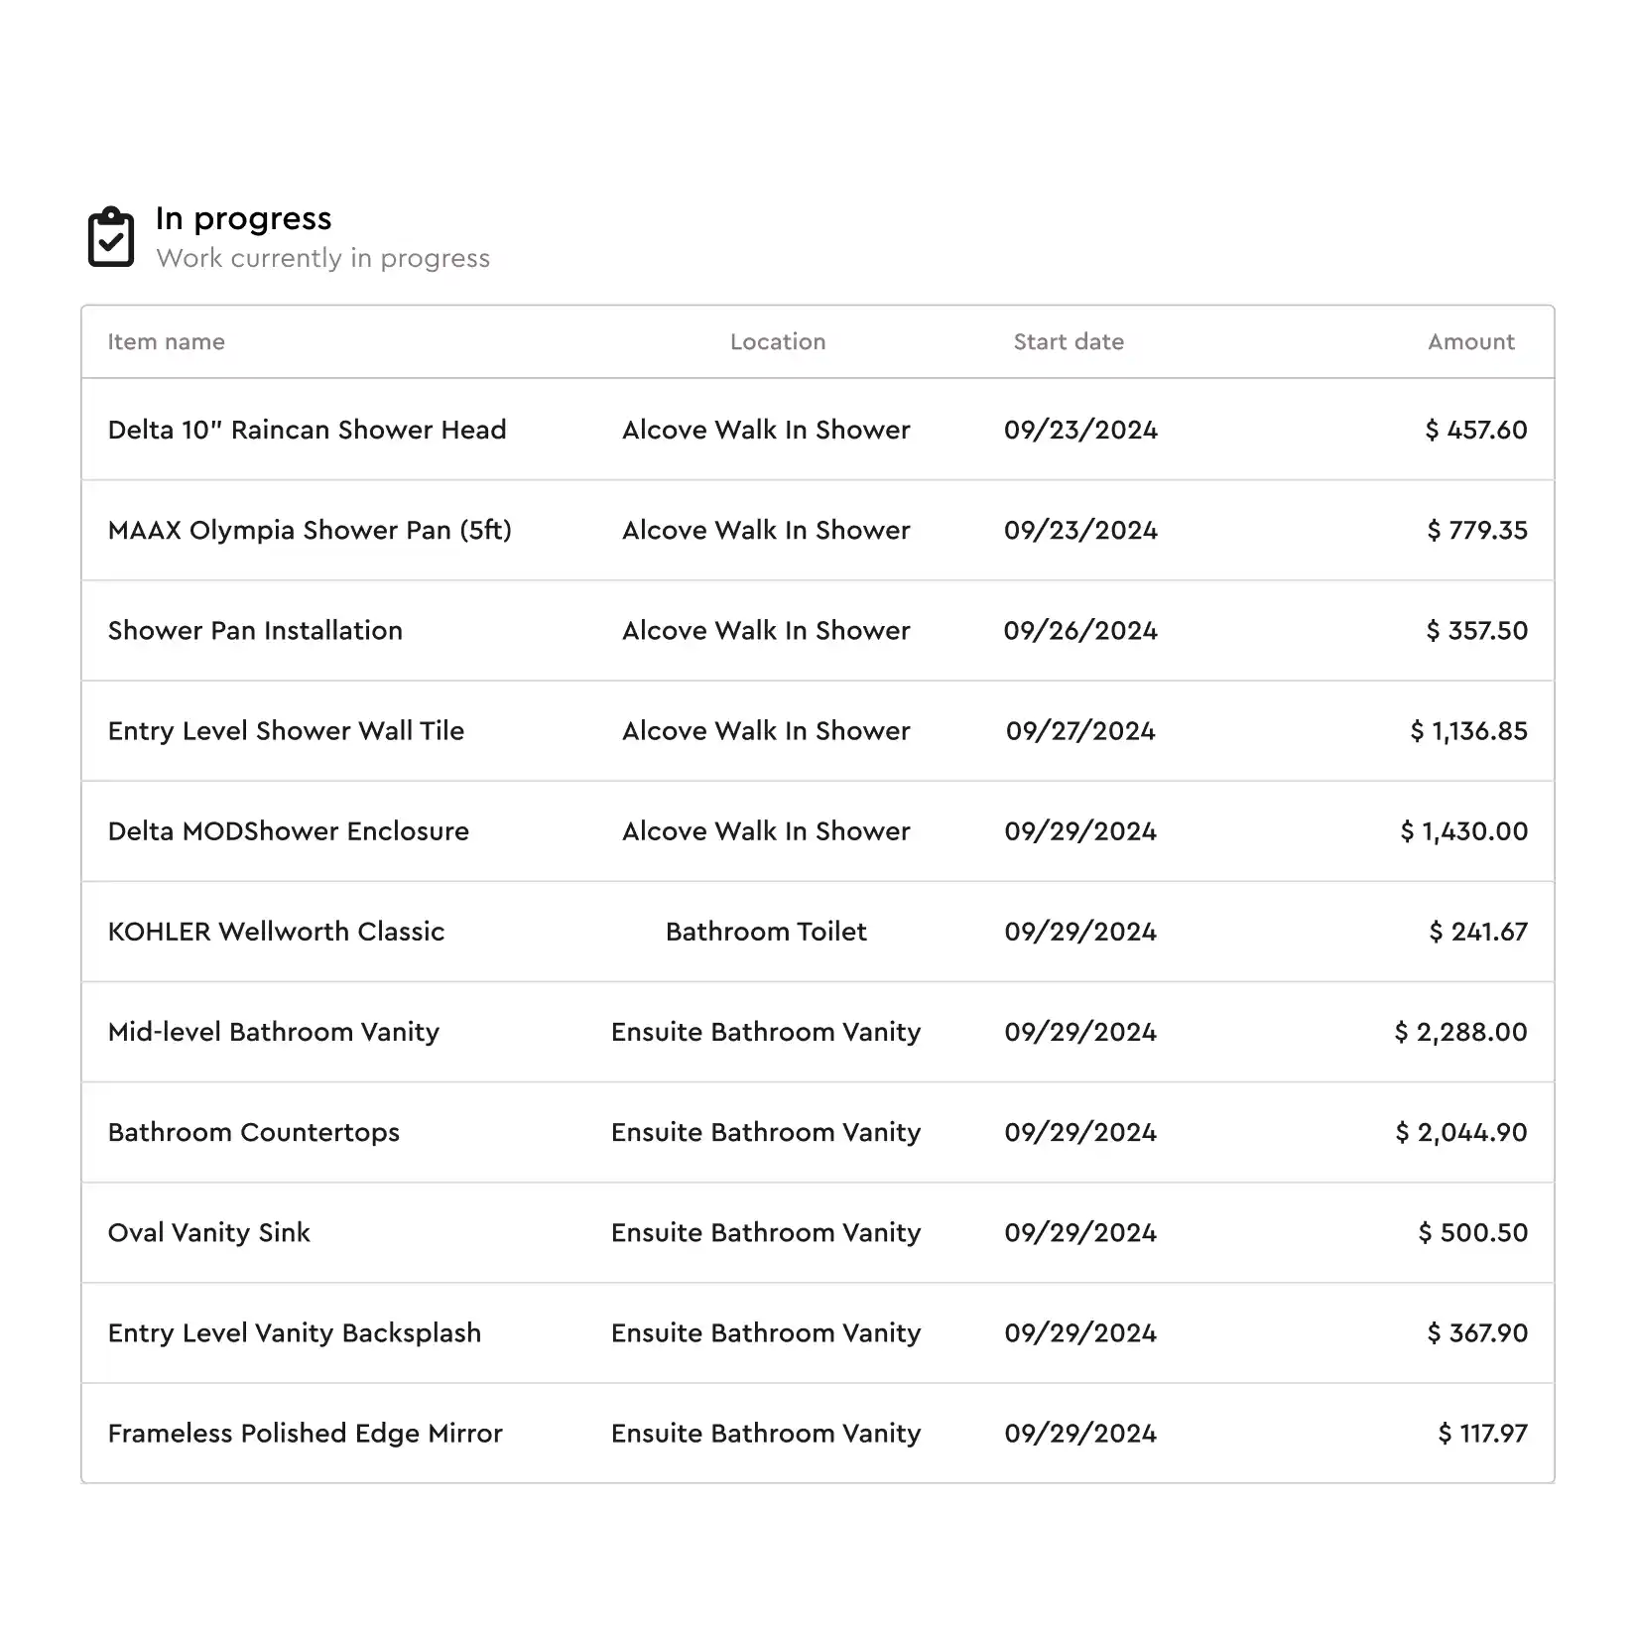Click the $ 457.60 amount

point(1476,430)
